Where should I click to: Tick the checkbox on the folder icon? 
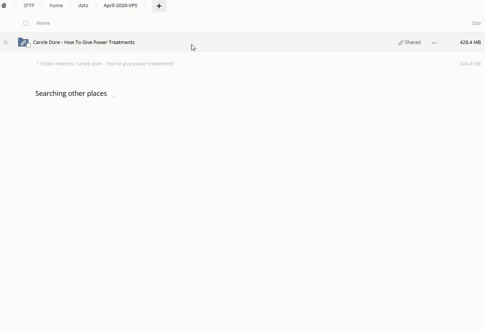(x=28, y=45)
